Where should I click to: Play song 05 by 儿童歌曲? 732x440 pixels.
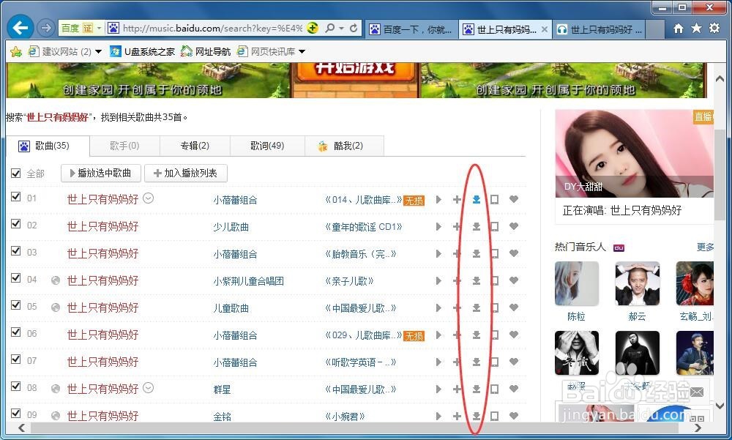[438, 307]
